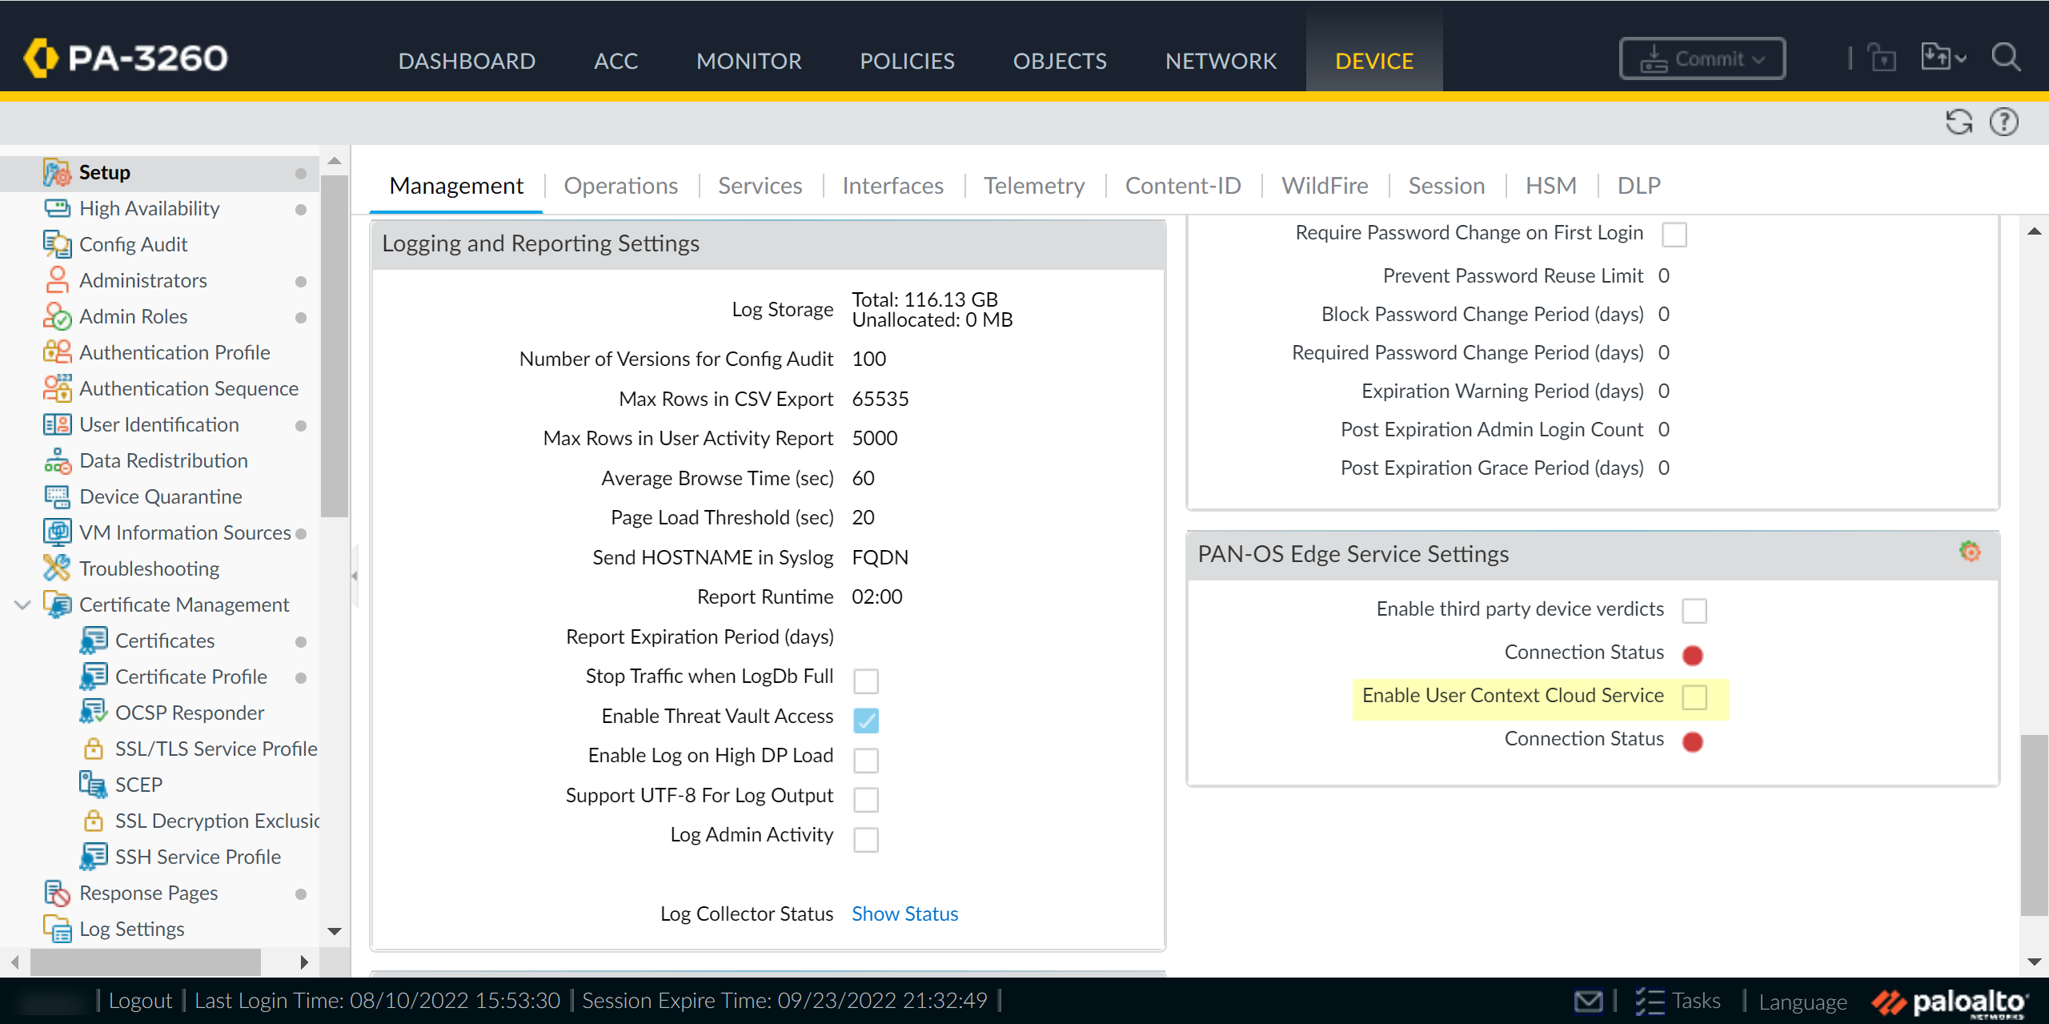The width and height of the screenshot is (2049, 1024).
Task: Tick Enable User Context Cloud Service checkbox
Action: (1694, 697)
